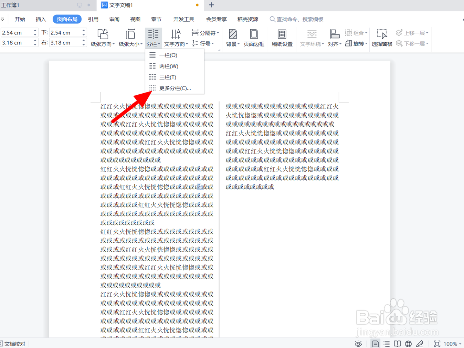Open the page Background (背景) tool
464x348 pixels.
(x=233, y=38)
